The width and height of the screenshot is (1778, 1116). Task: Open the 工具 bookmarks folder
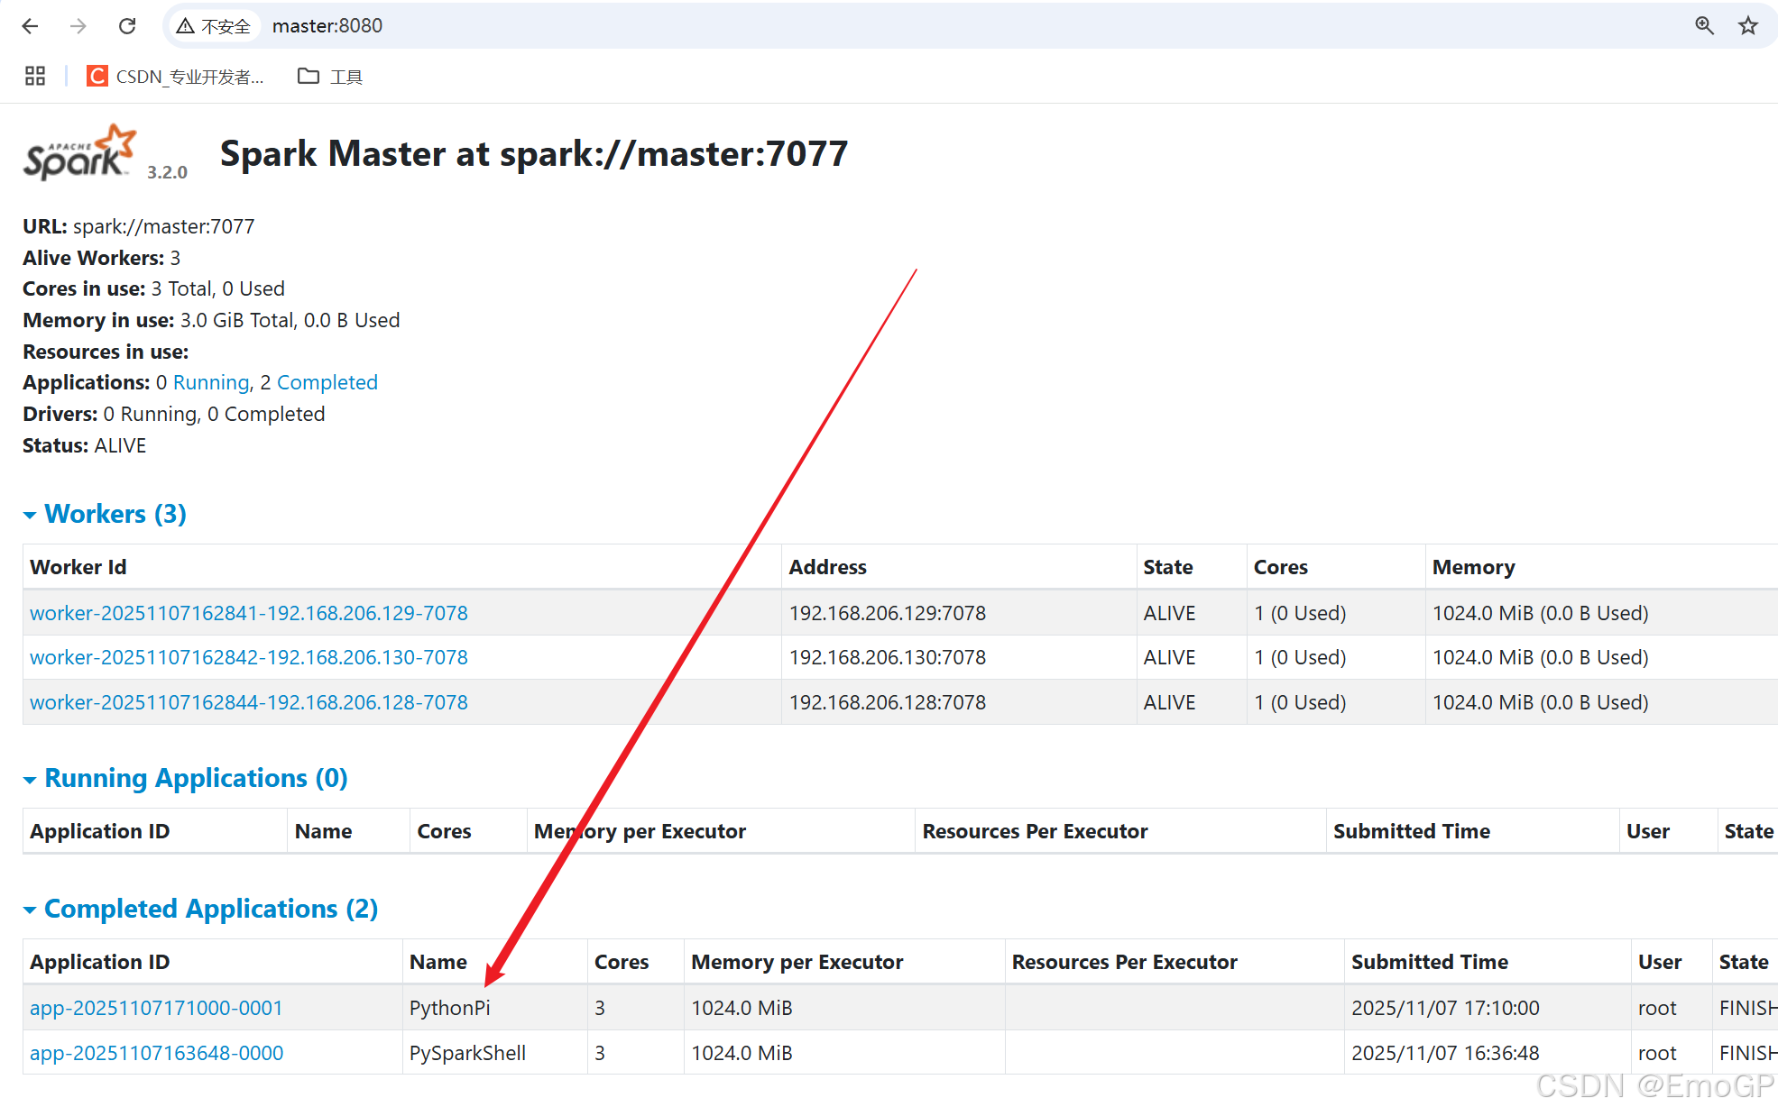coord(330,77)
